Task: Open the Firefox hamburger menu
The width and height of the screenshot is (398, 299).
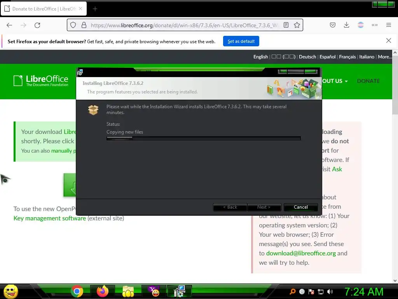Action: coord(389,25)
